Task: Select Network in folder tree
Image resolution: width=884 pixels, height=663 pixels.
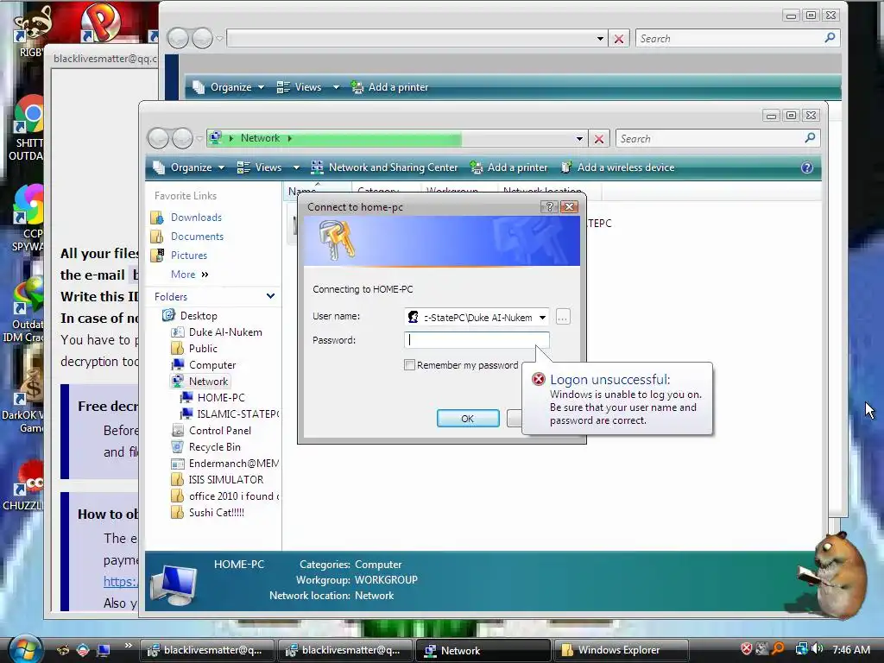Action: point(208,381)
